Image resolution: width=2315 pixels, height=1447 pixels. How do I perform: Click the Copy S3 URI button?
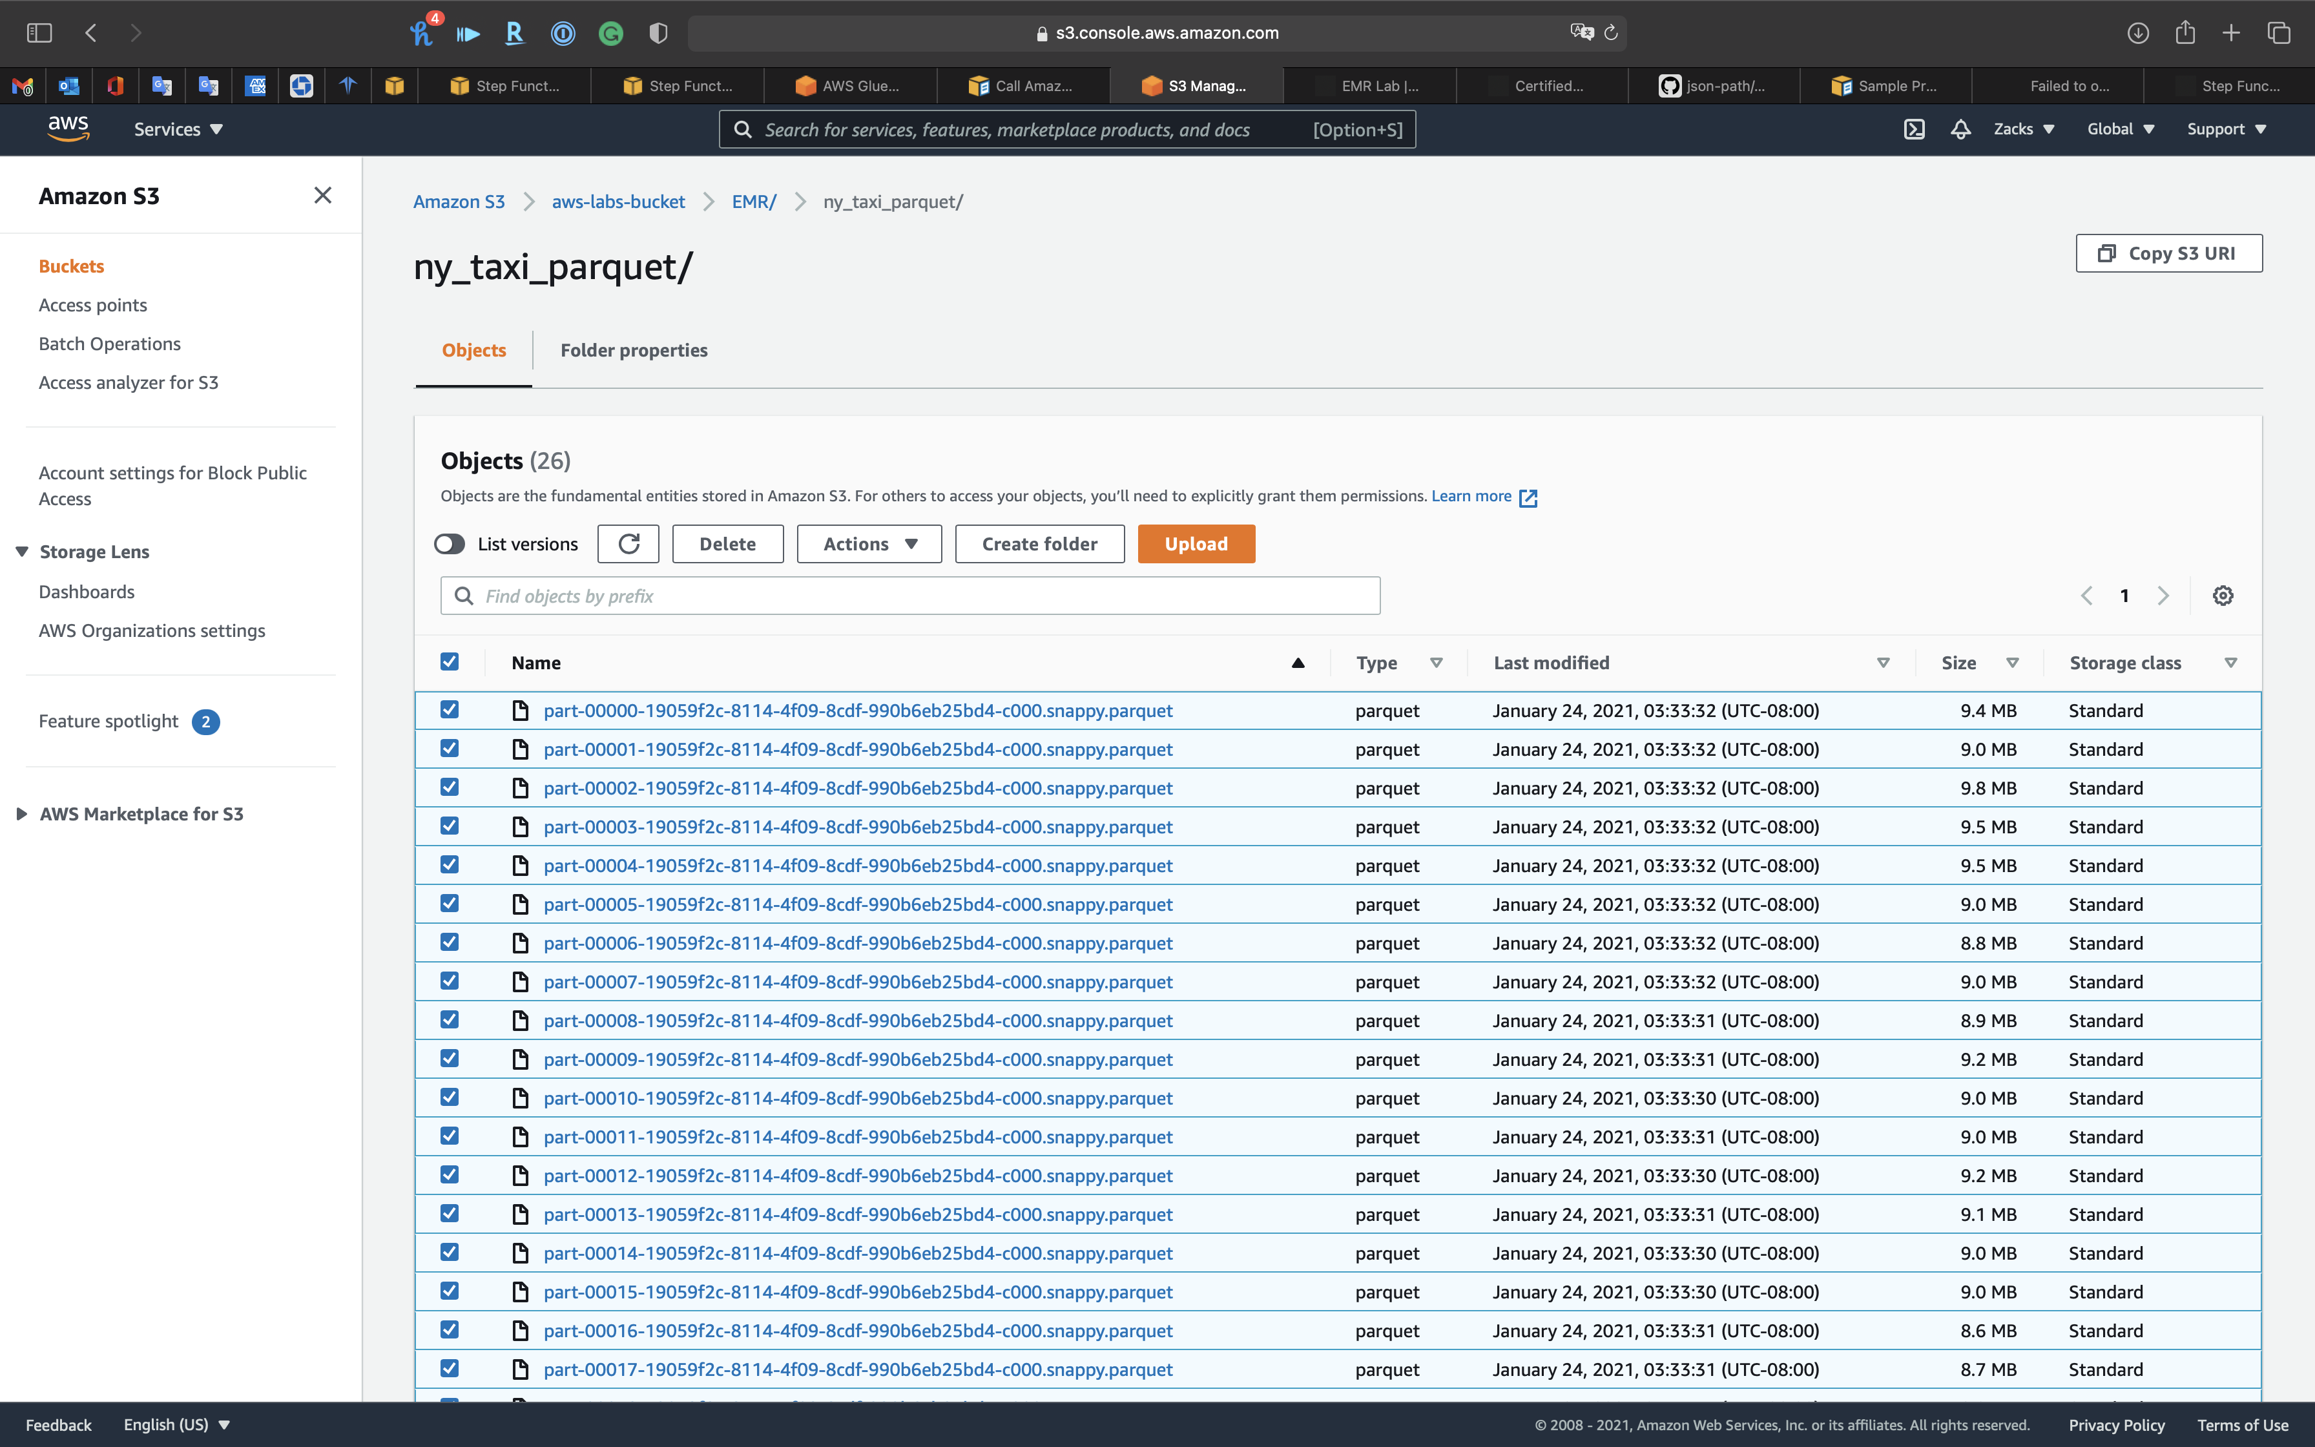coord(2168,254)
